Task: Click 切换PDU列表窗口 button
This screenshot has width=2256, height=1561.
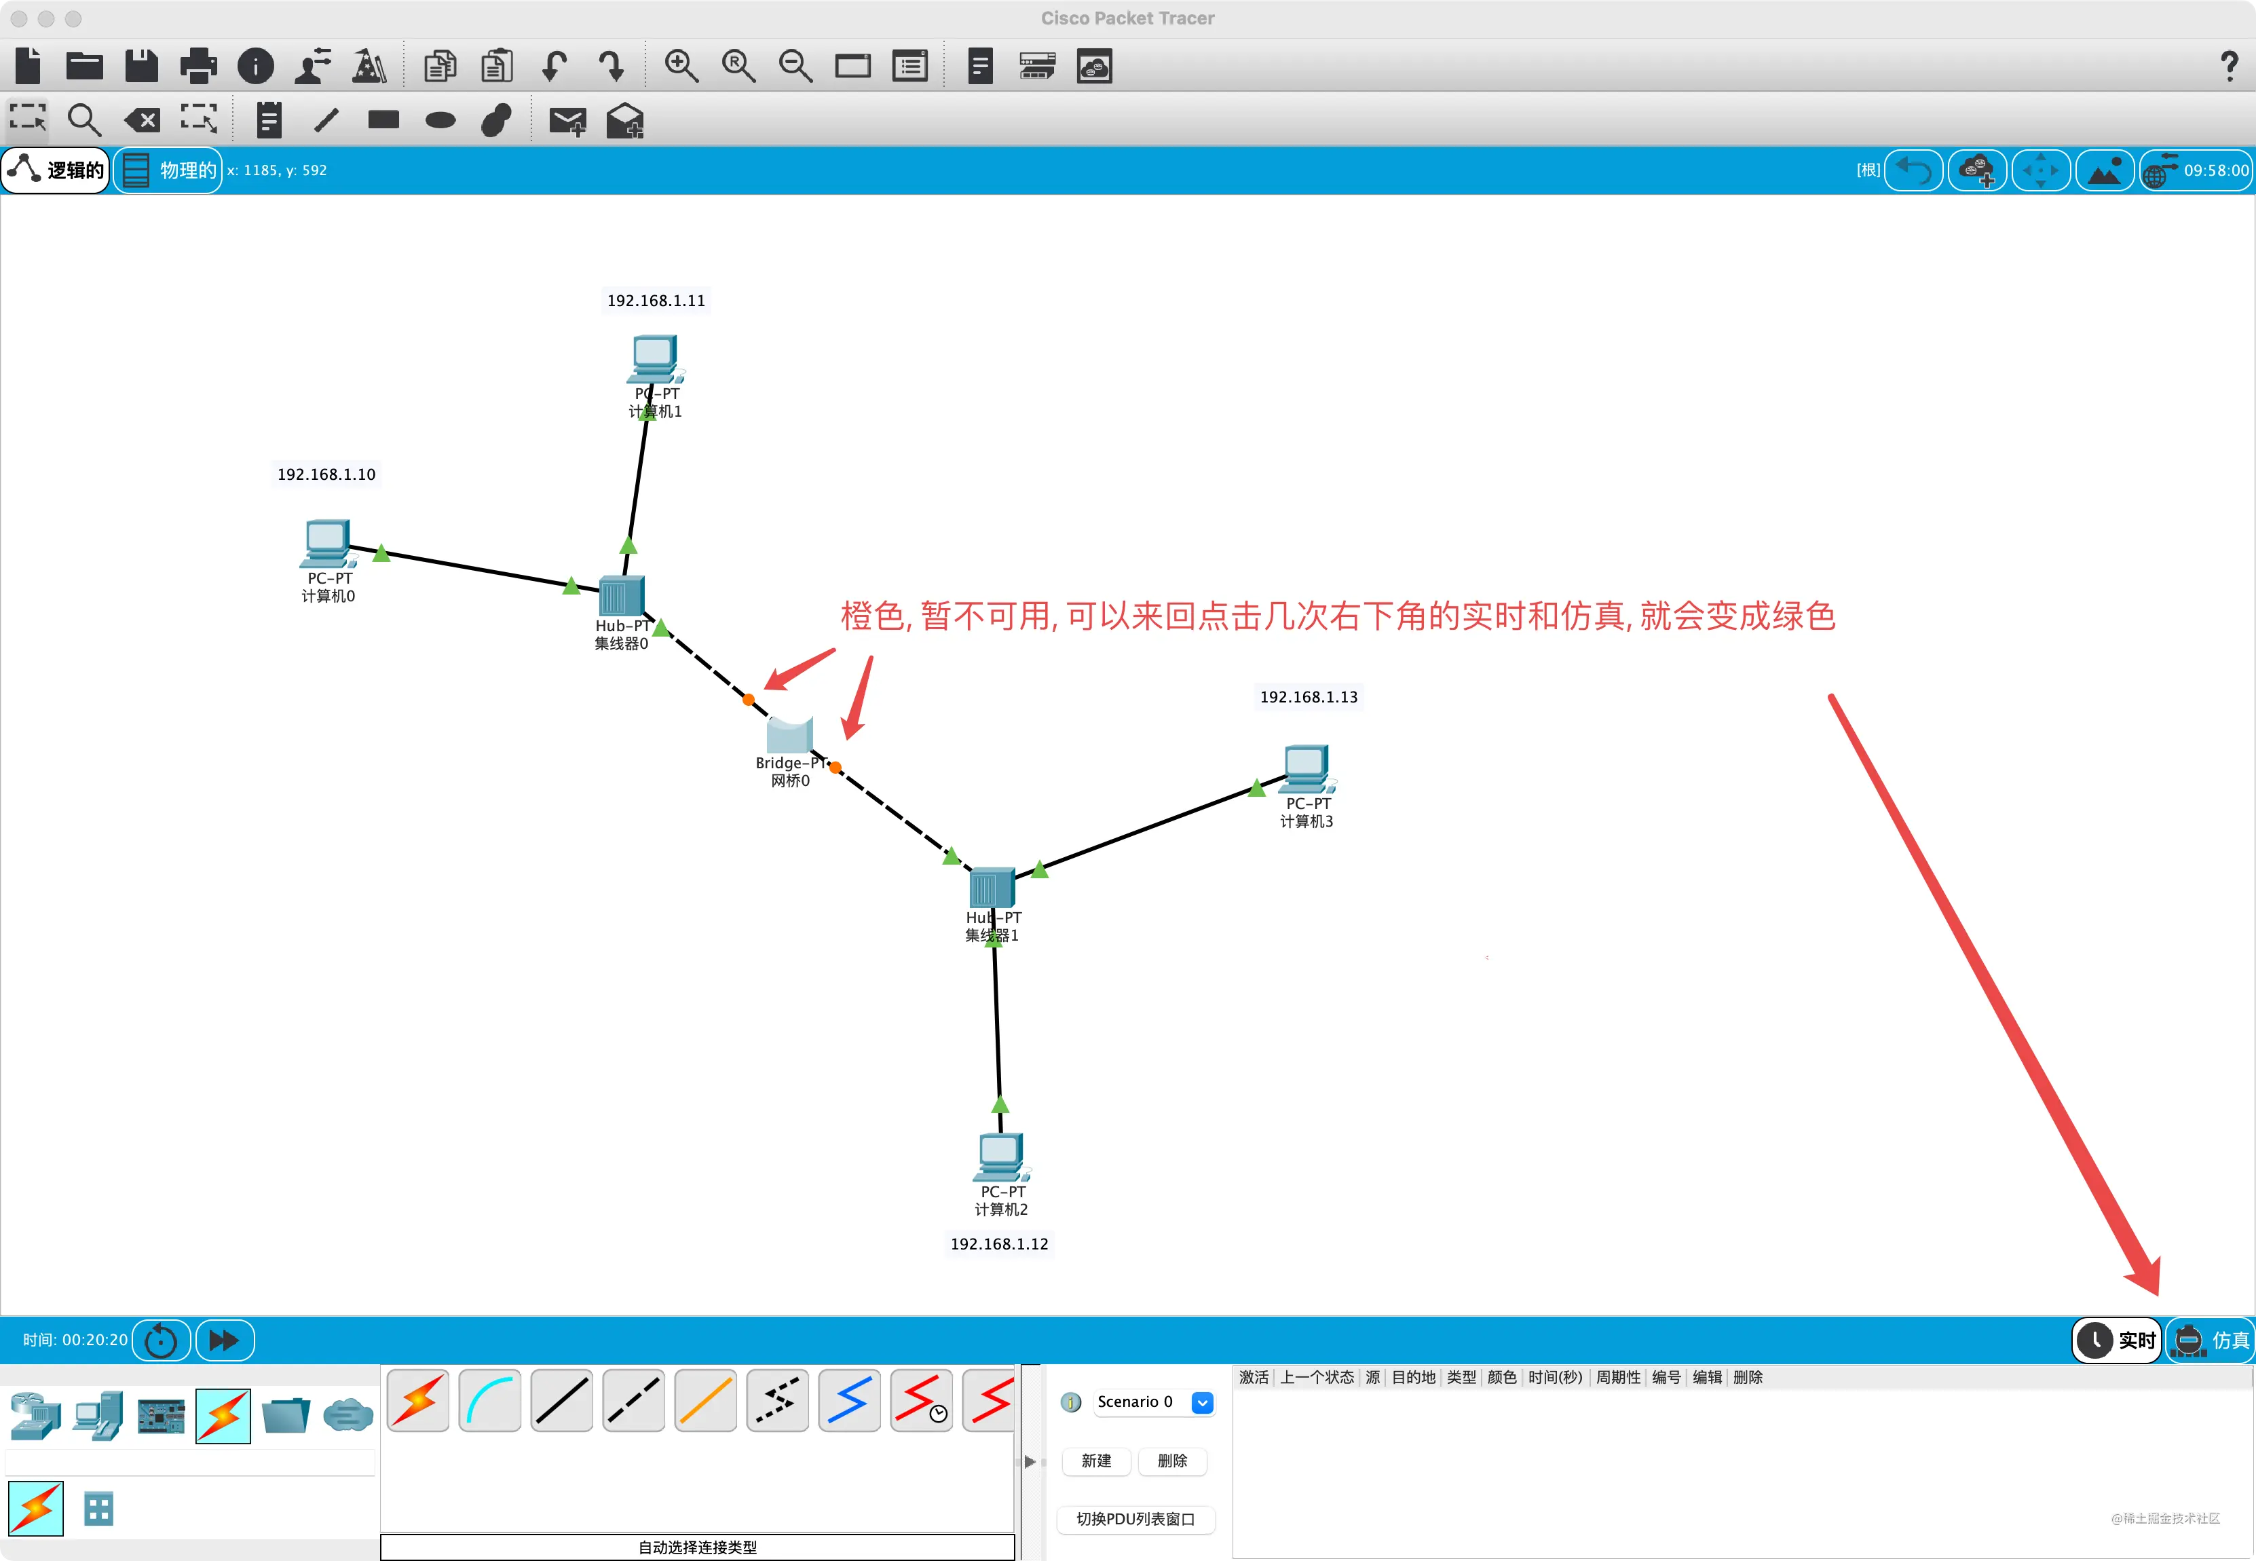Action: 1136,1519
